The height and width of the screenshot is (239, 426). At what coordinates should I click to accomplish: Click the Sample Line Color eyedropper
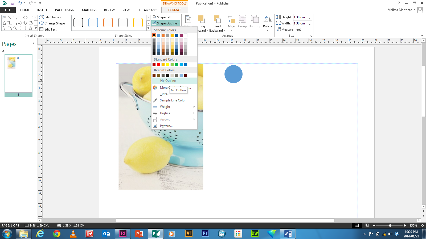[173, 100]
